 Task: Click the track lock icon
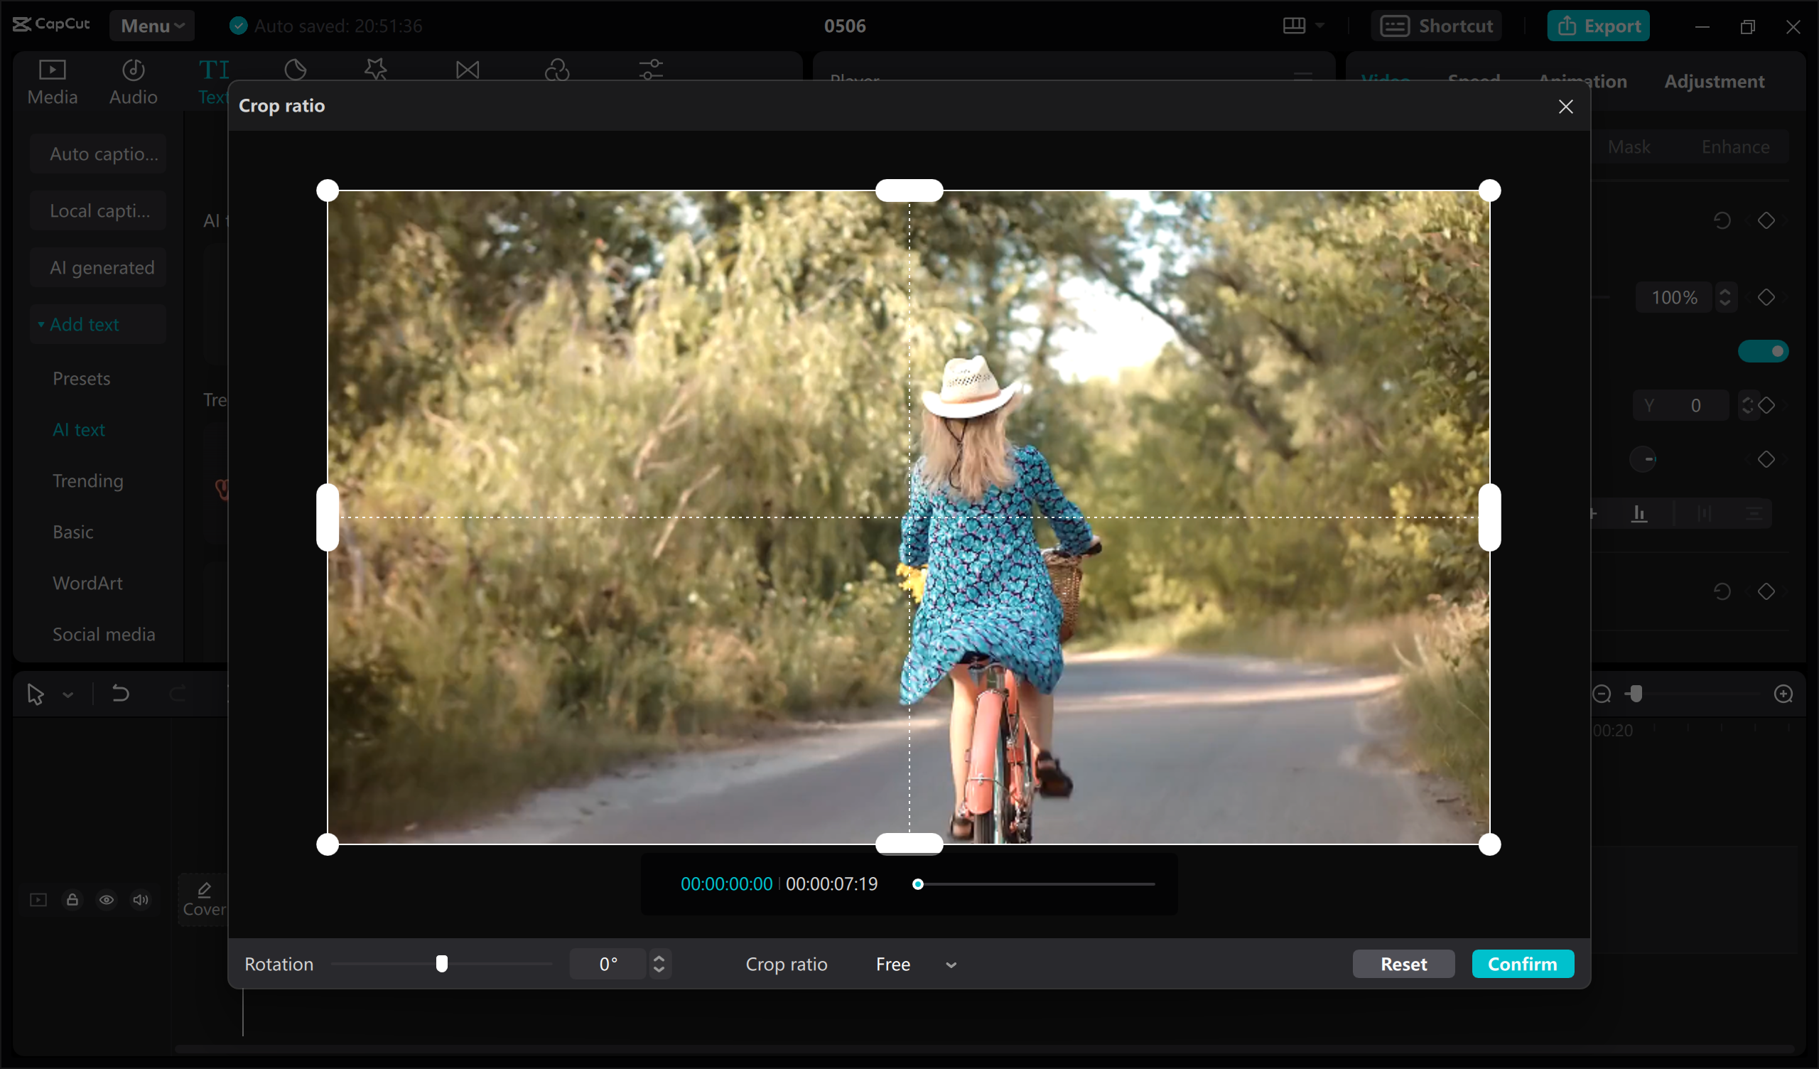(72, 899)
